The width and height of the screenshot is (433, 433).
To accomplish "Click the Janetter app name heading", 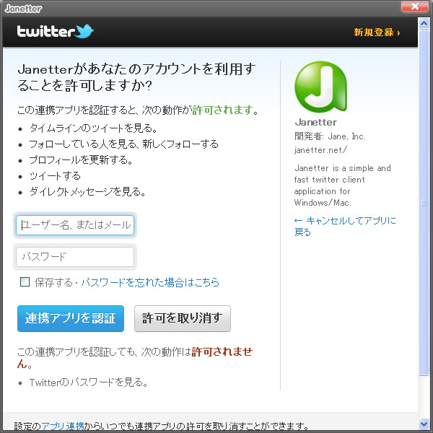I will 316,122.
